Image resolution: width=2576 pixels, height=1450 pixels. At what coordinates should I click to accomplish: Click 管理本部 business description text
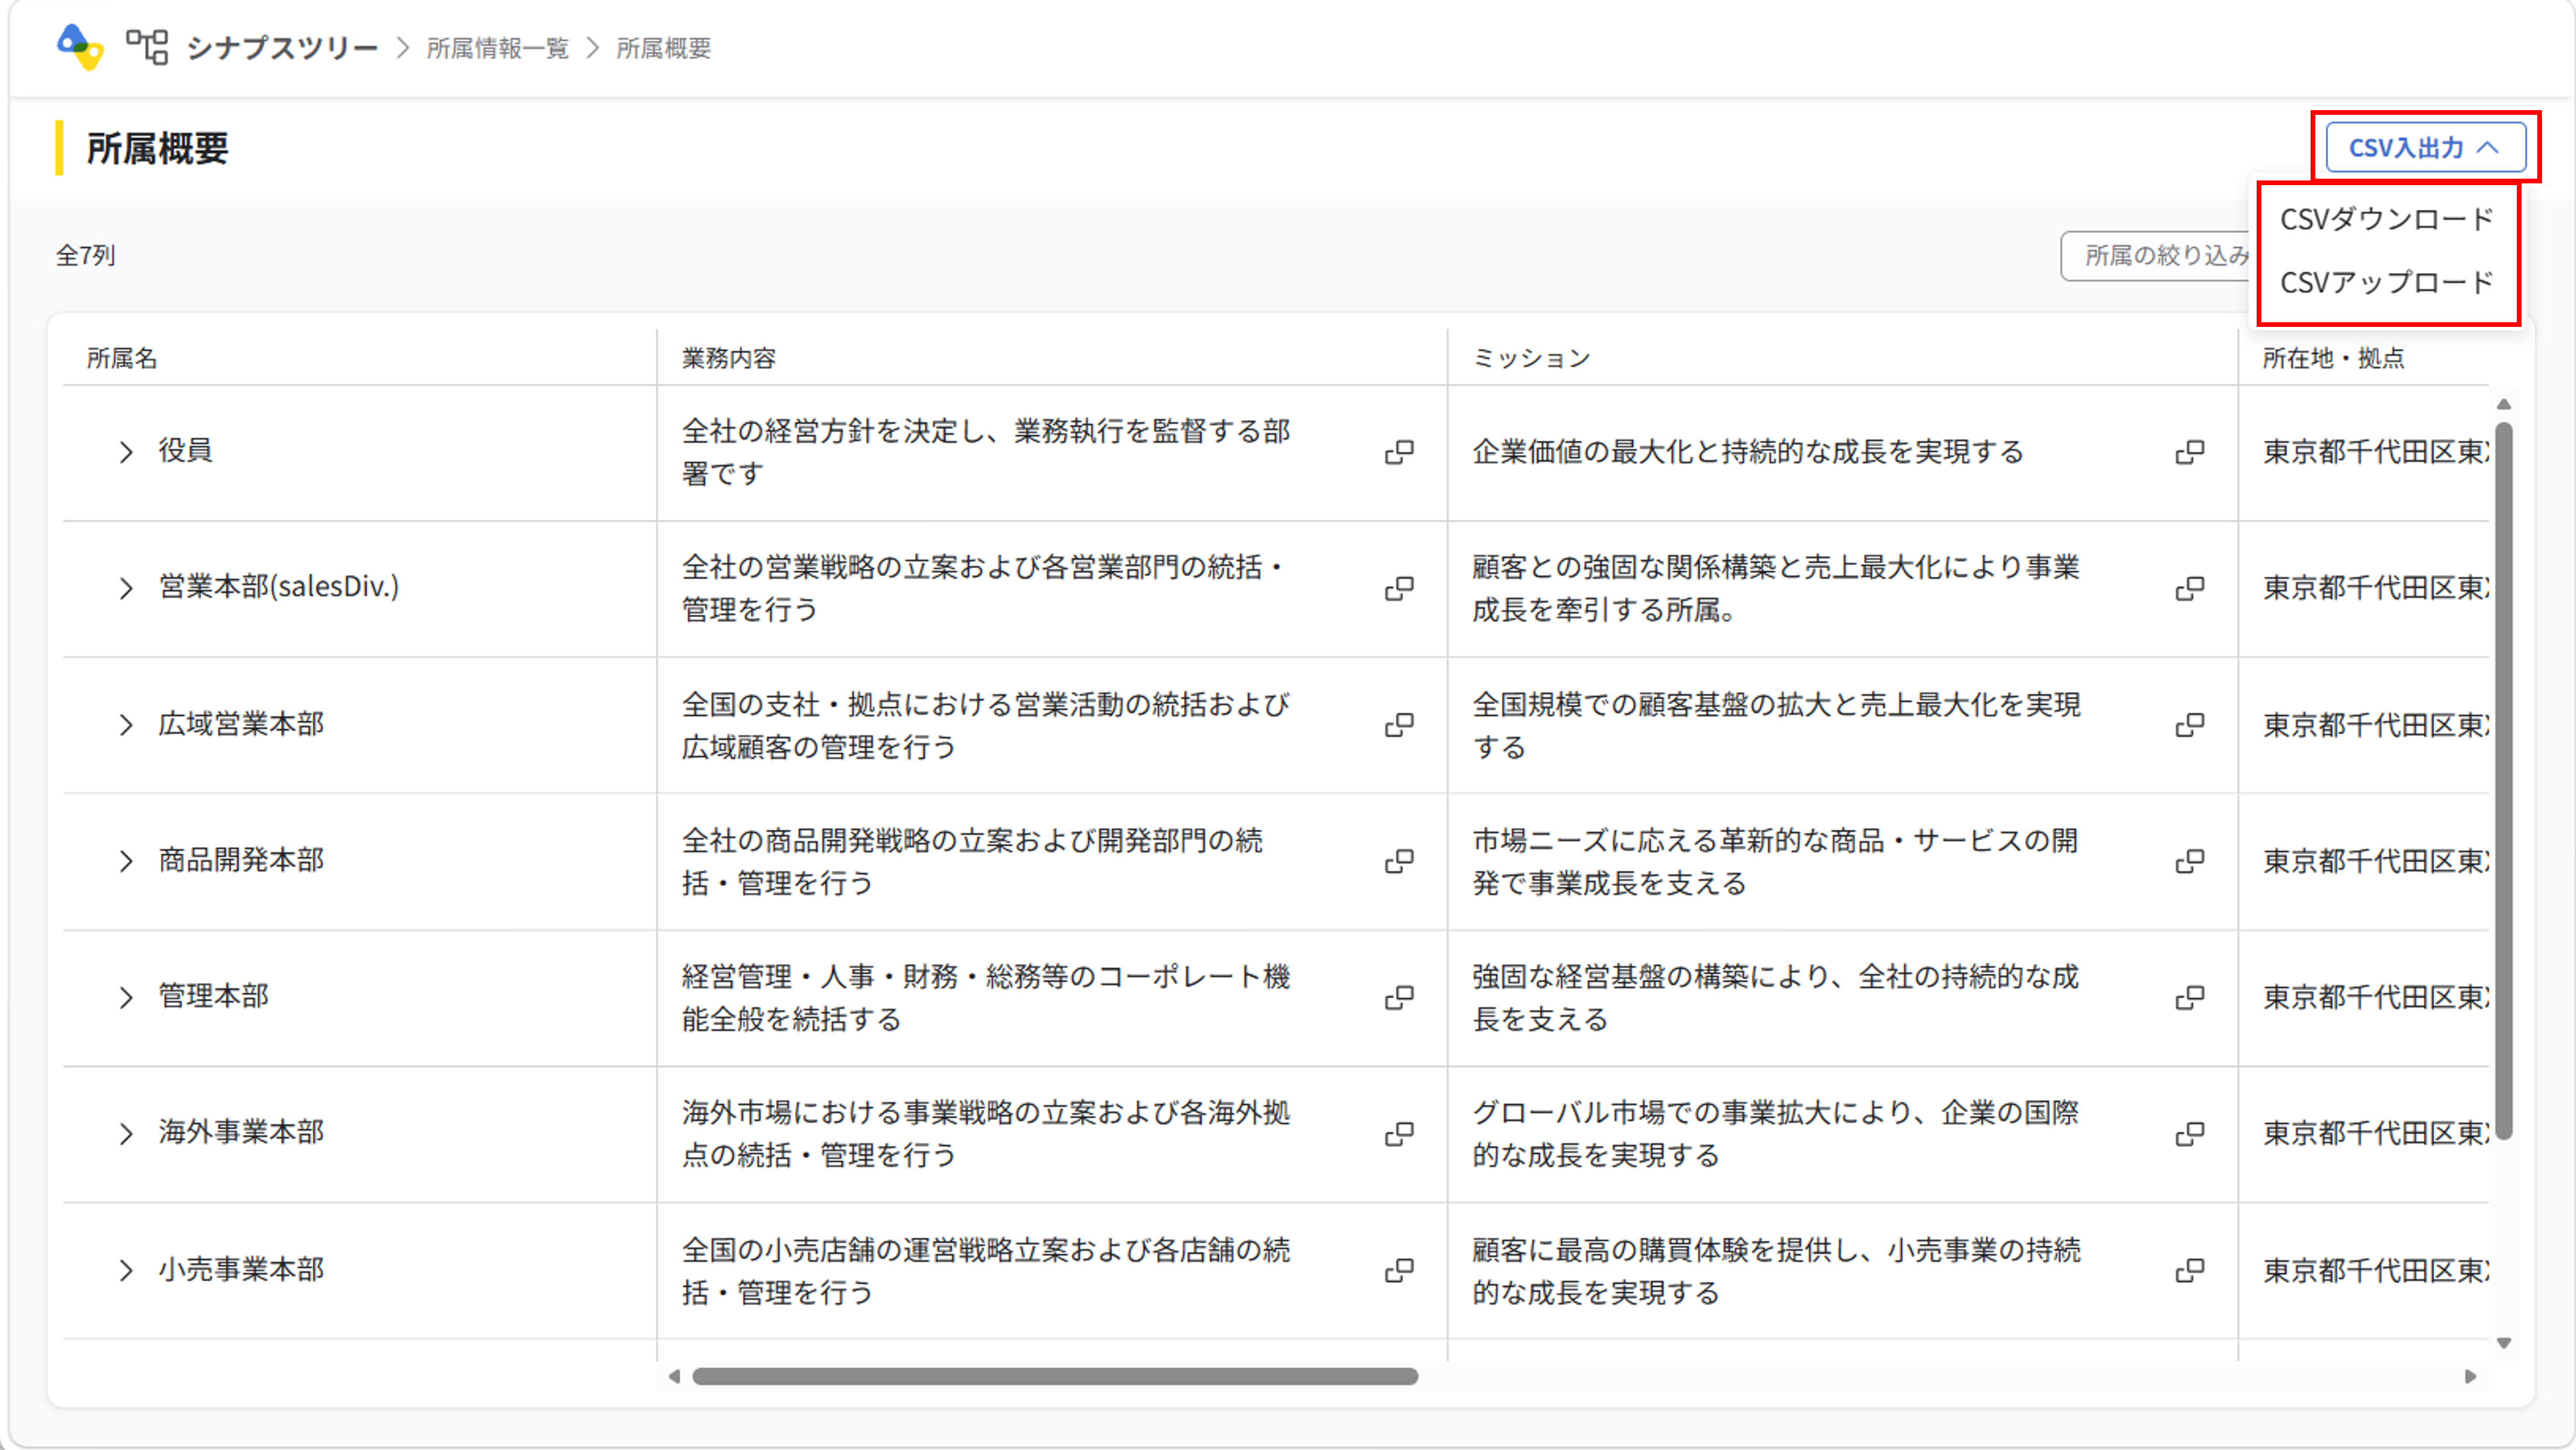(x=986, y=998)
